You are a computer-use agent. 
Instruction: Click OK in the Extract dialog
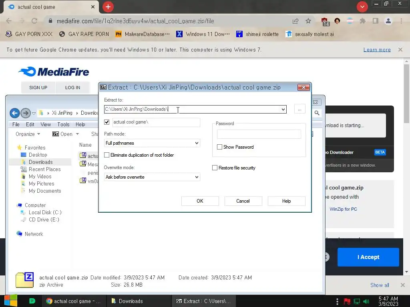[x=200, y=201]
